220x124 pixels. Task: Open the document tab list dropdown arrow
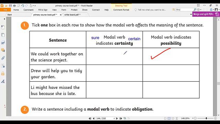tap(191, 14)
